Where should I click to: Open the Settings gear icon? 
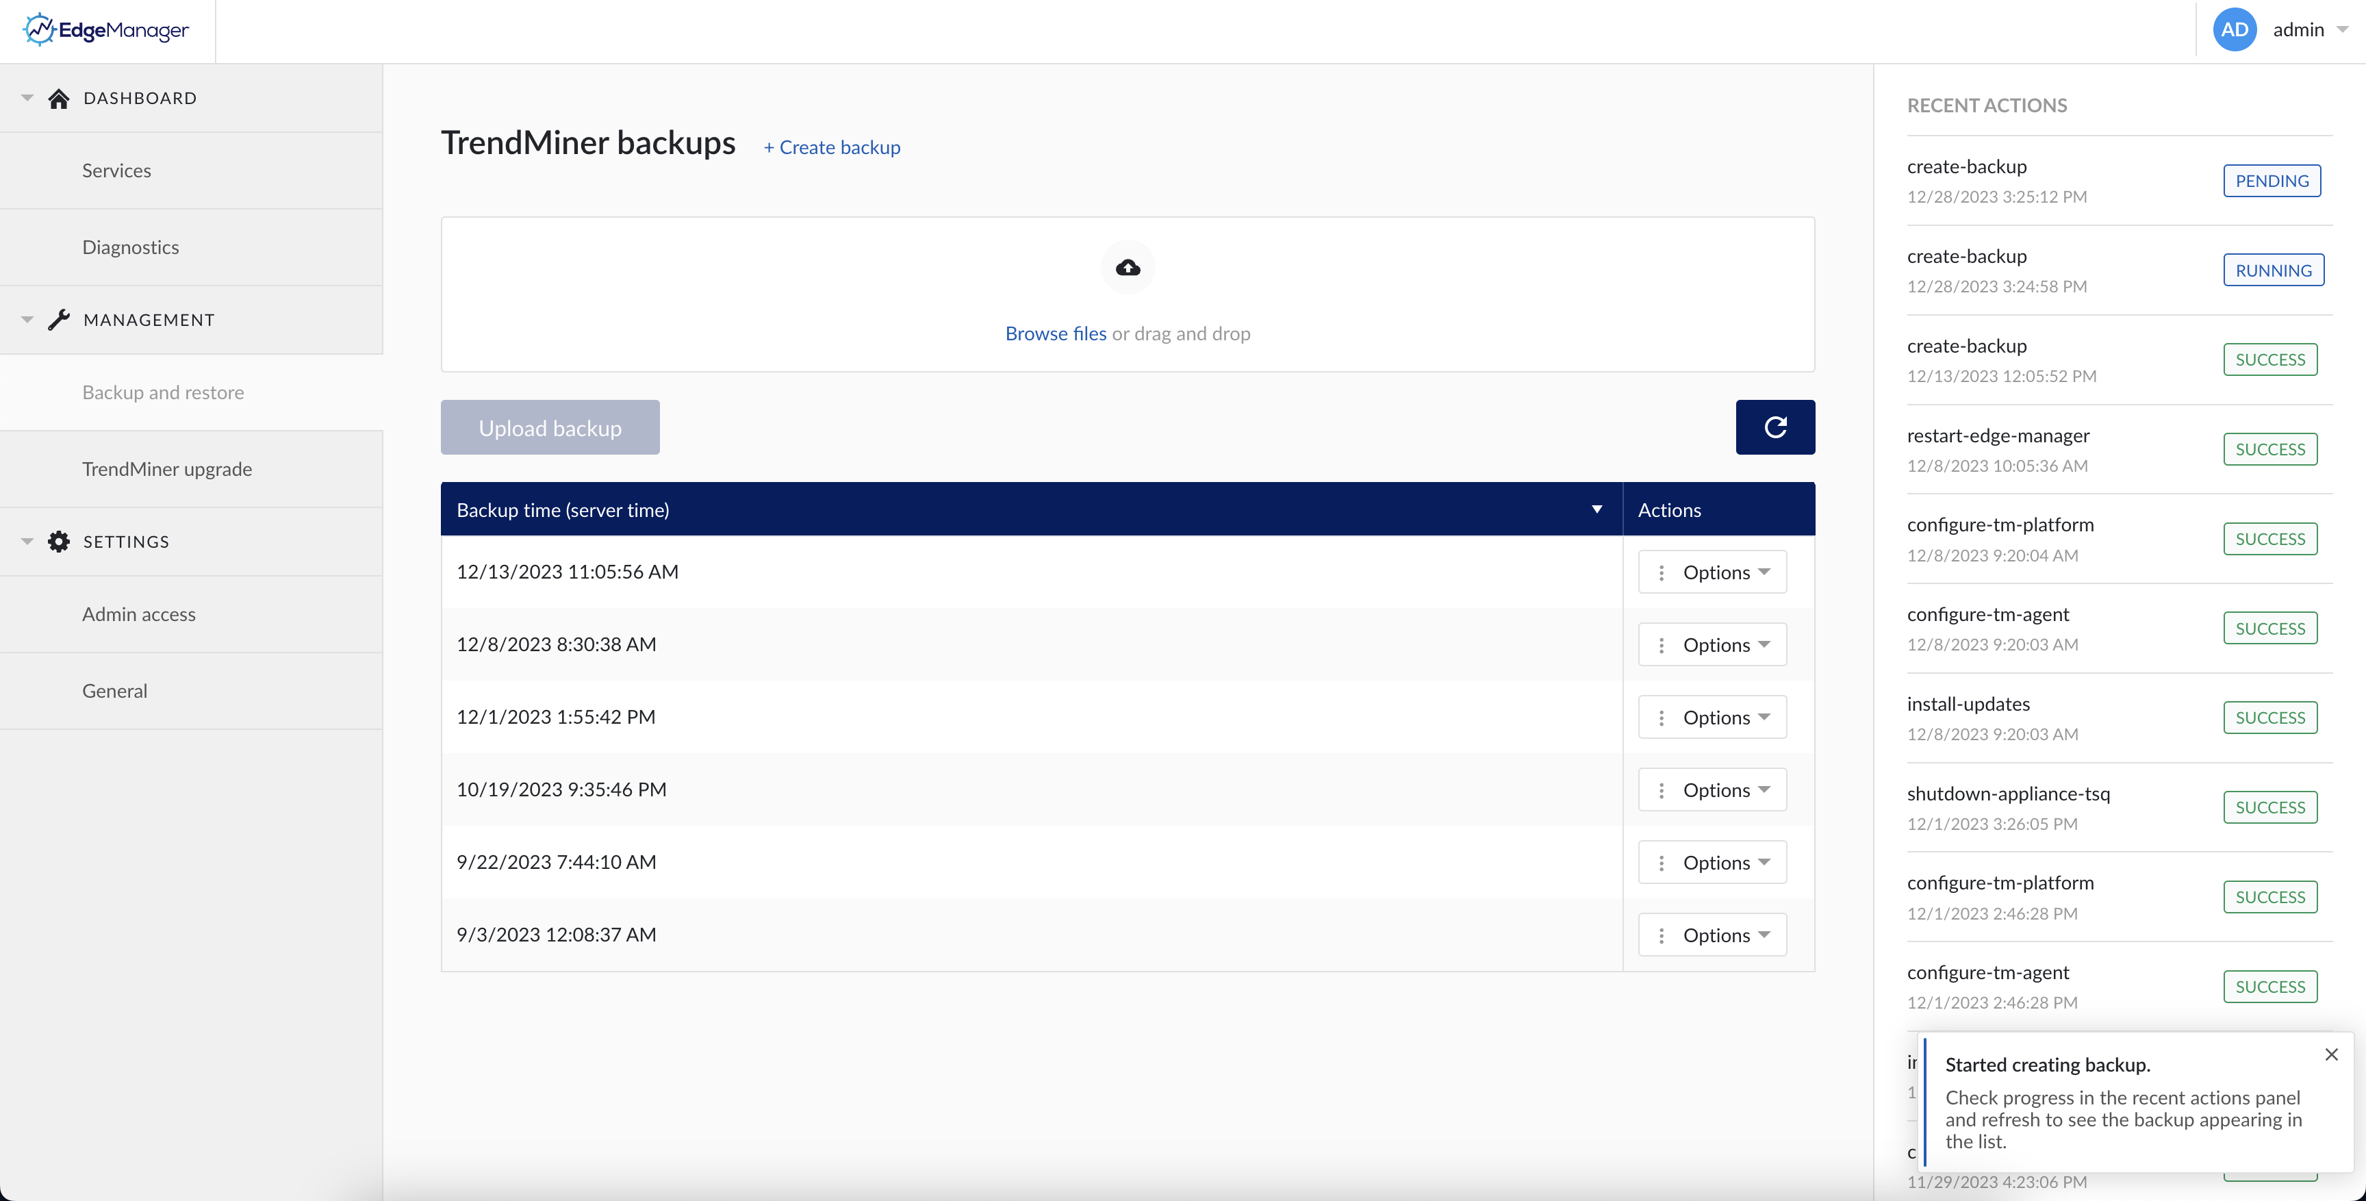(x=59, y=541)
